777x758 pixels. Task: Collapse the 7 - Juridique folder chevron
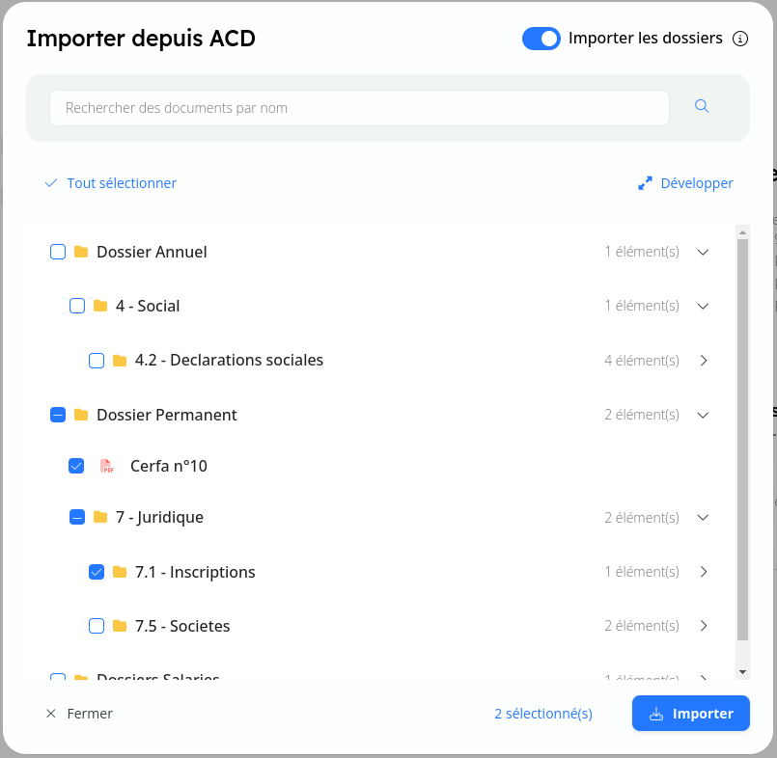(x=703, y=518)
